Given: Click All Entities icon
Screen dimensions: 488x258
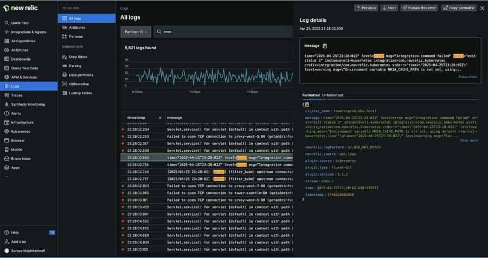Looking at the screenshot, I should (7, 50).
